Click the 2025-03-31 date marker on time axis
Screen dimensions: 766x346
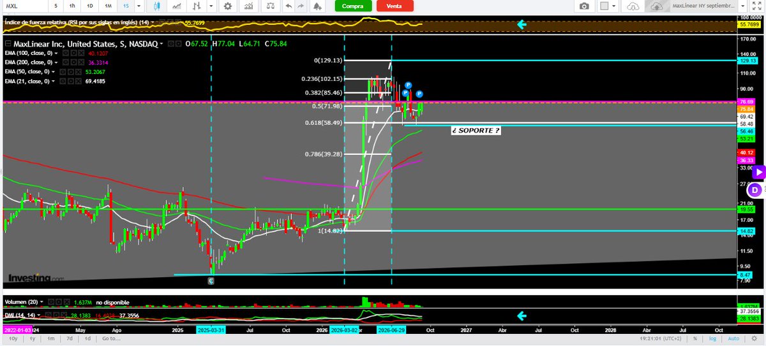click(x=211, y=330)
